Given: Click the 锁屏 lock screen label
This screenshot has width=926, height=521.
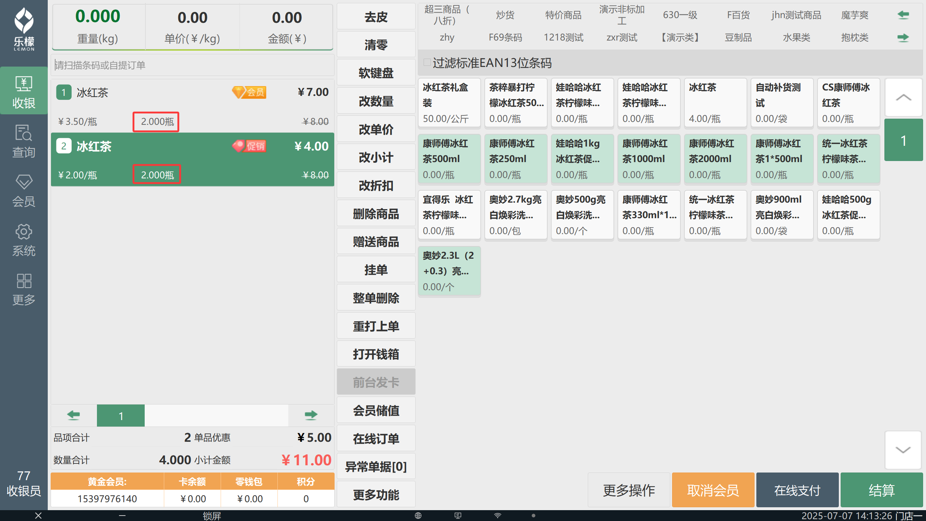Looking at the screenshot, I should (212, 516).
